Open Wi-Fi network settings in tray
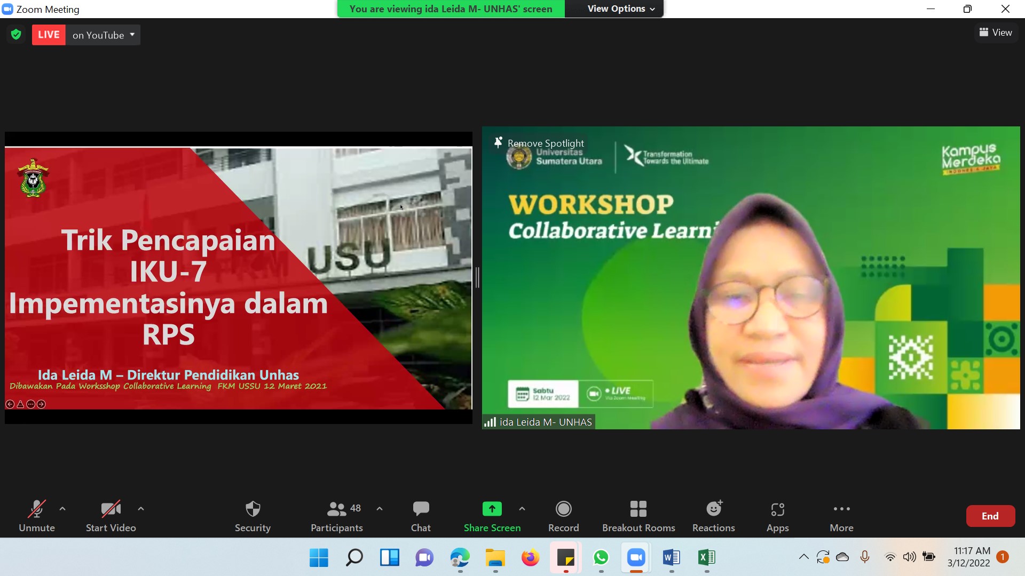Screen dimensions: 1025x576 tap(890, 557)
